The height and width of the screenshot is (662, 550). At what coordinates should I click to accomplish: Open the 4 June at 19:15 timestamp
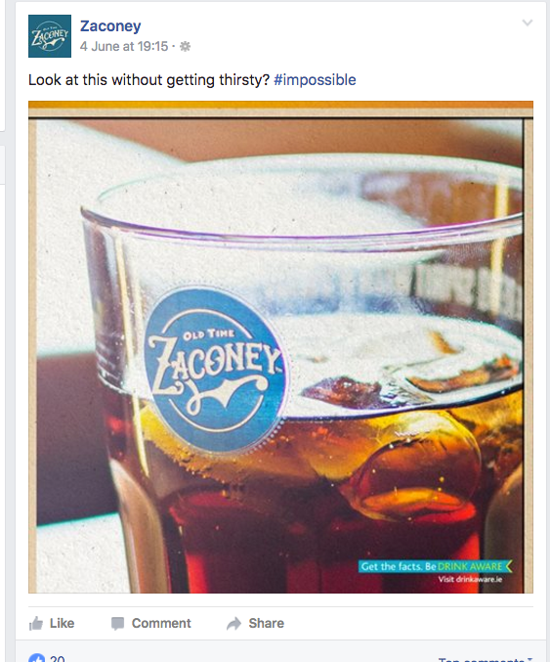click(124, 46)
